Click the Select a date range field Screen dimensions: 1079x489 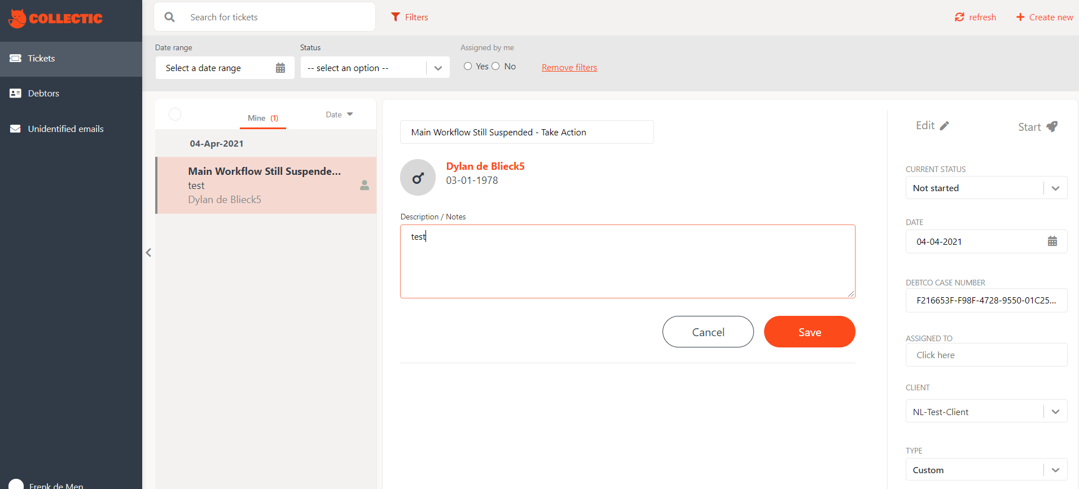click(x=225, y=68)
